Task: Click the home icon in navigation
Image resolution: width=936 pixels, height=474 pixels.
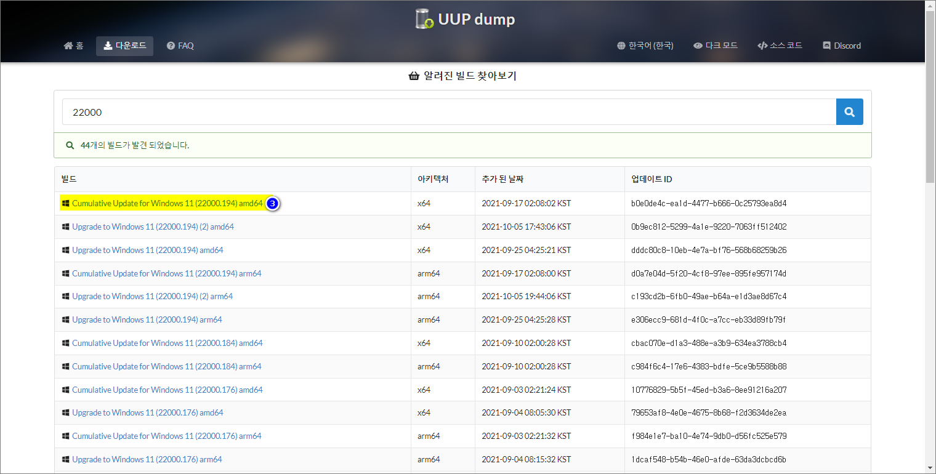Action: [68, 46]
